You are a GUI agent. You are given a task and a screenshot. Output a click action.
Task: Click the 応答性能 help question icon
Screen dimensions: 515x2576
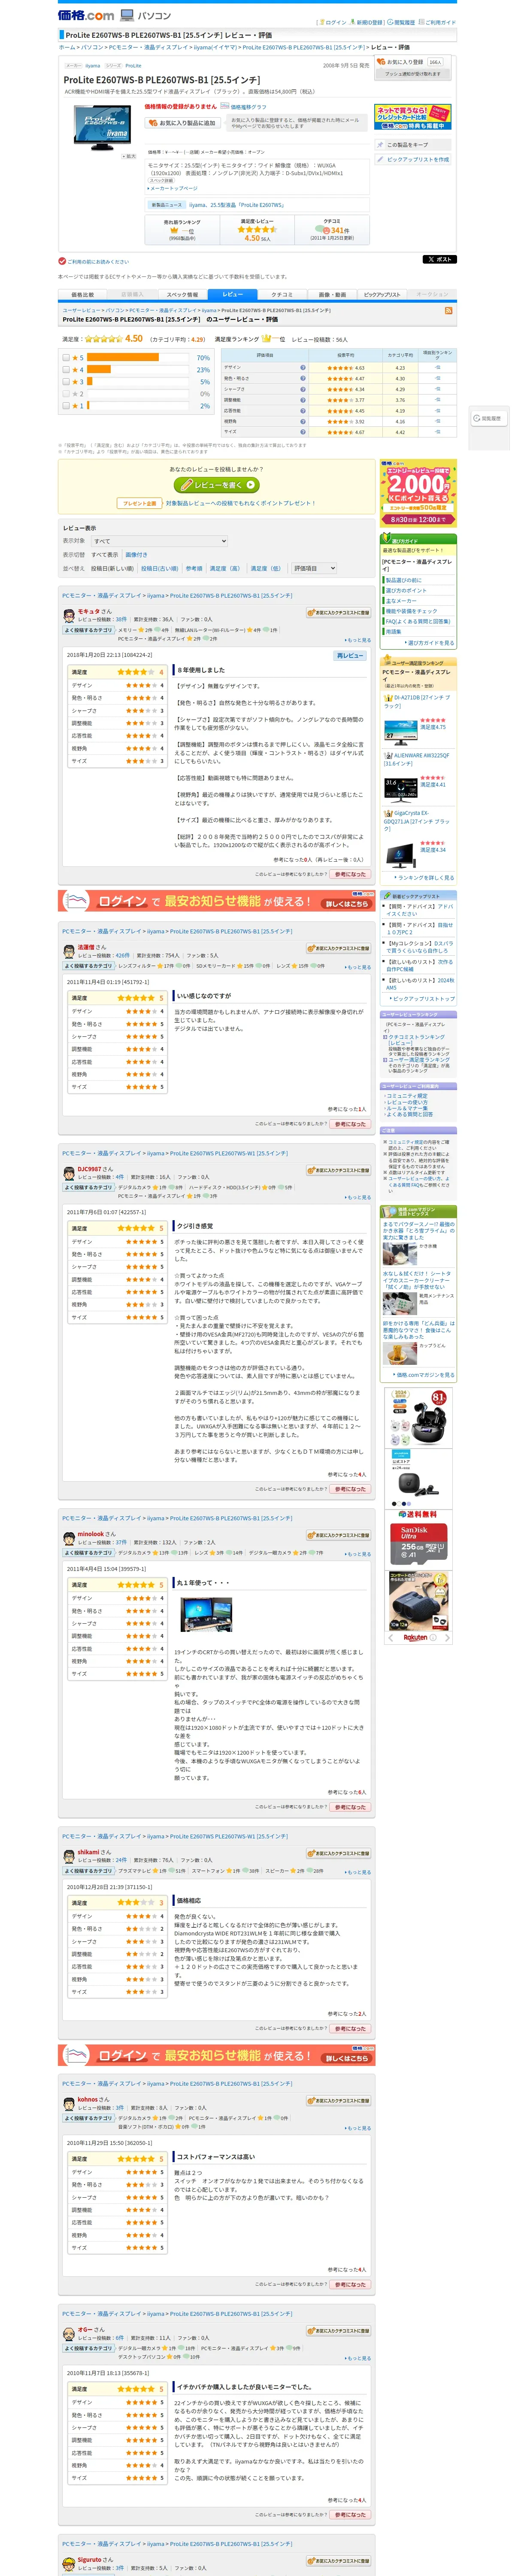[x=303, y=411]
